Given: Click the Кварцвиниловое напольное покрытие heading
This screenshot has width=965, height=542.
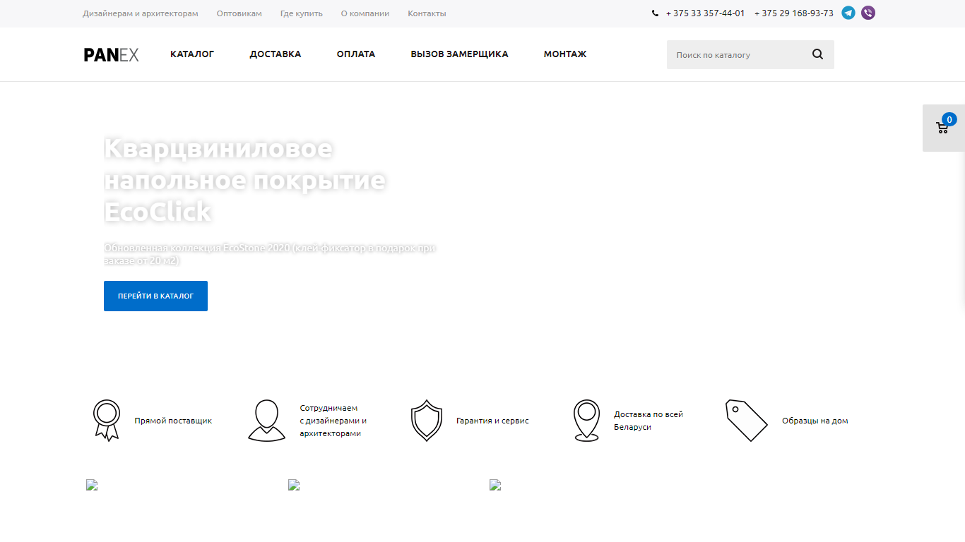Looking at the screenshot, I should coord(245,179).
